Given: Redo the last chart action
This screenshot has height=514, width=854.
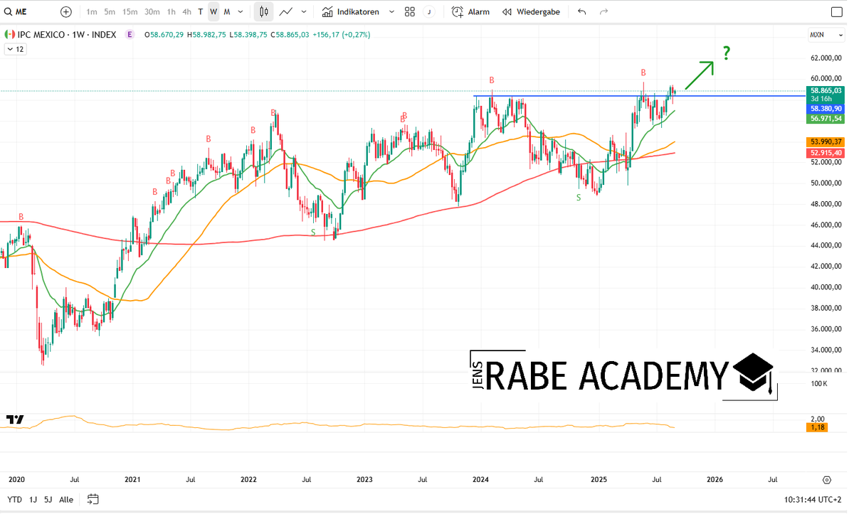Looking at the screenshot, I should [604, 11].
